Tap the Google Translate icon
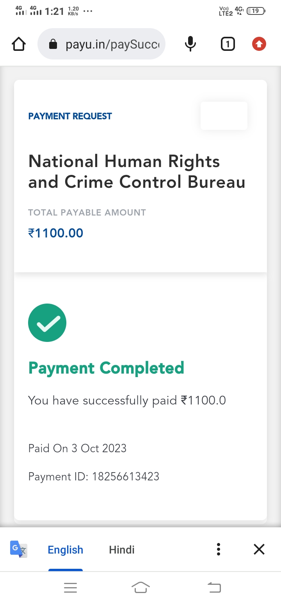The image size is (281, 604). (18, 549)
